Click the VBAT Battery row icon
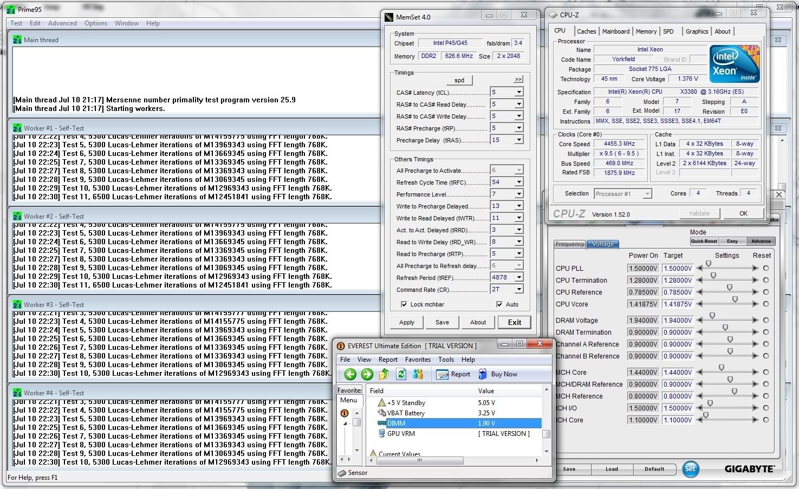The height and width of the screenshot is (489, 799). pyautogui.click(x=382, y=413)
